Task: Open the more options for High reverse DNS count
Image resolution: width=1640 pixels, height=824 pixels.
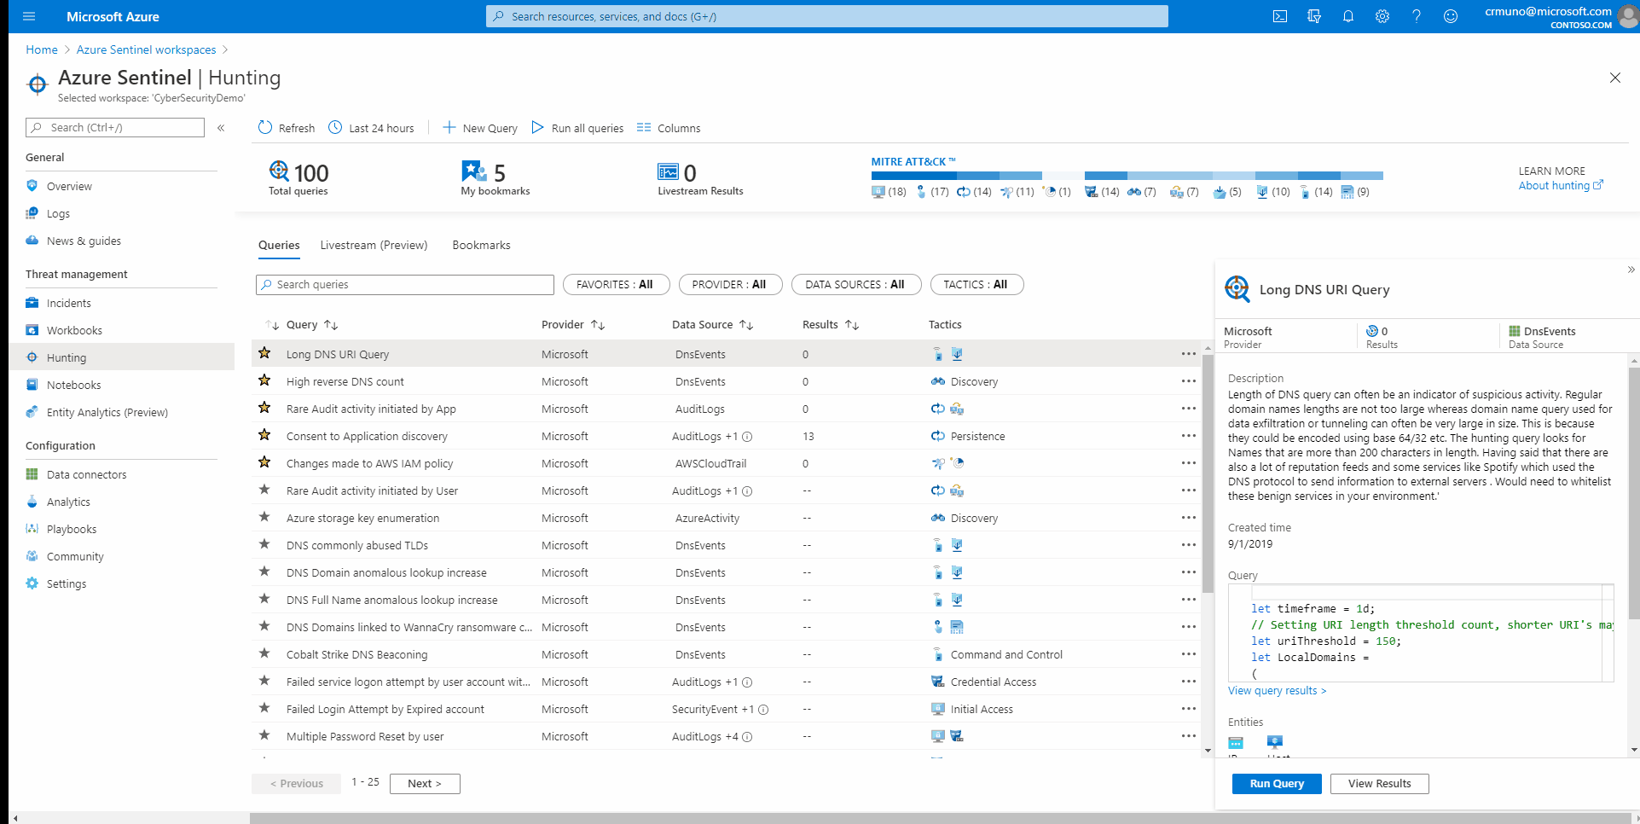Action: pos(1188,381)
